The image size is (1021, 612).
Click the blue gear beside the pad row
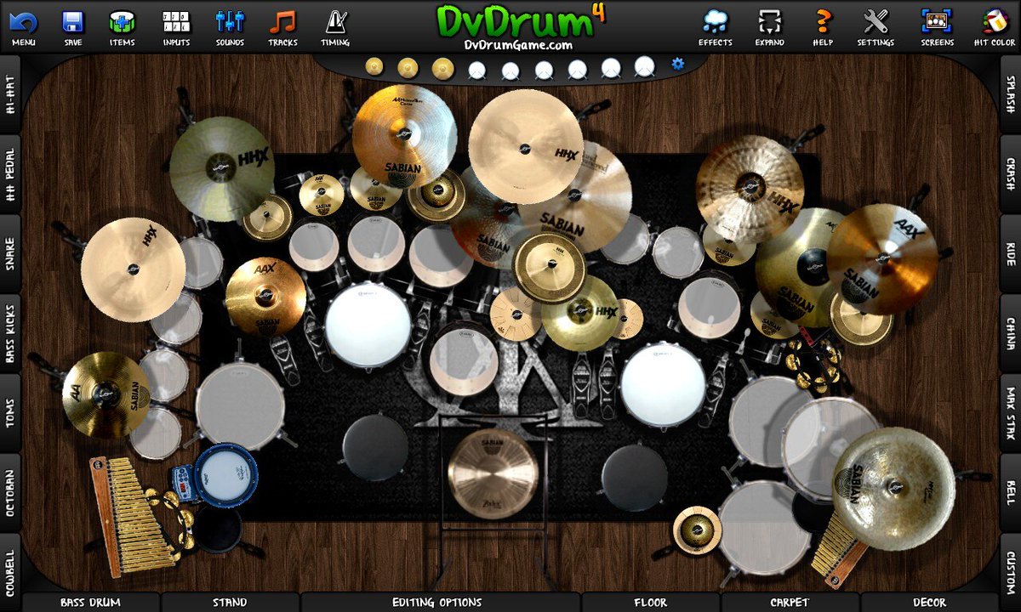click(677, 63)
